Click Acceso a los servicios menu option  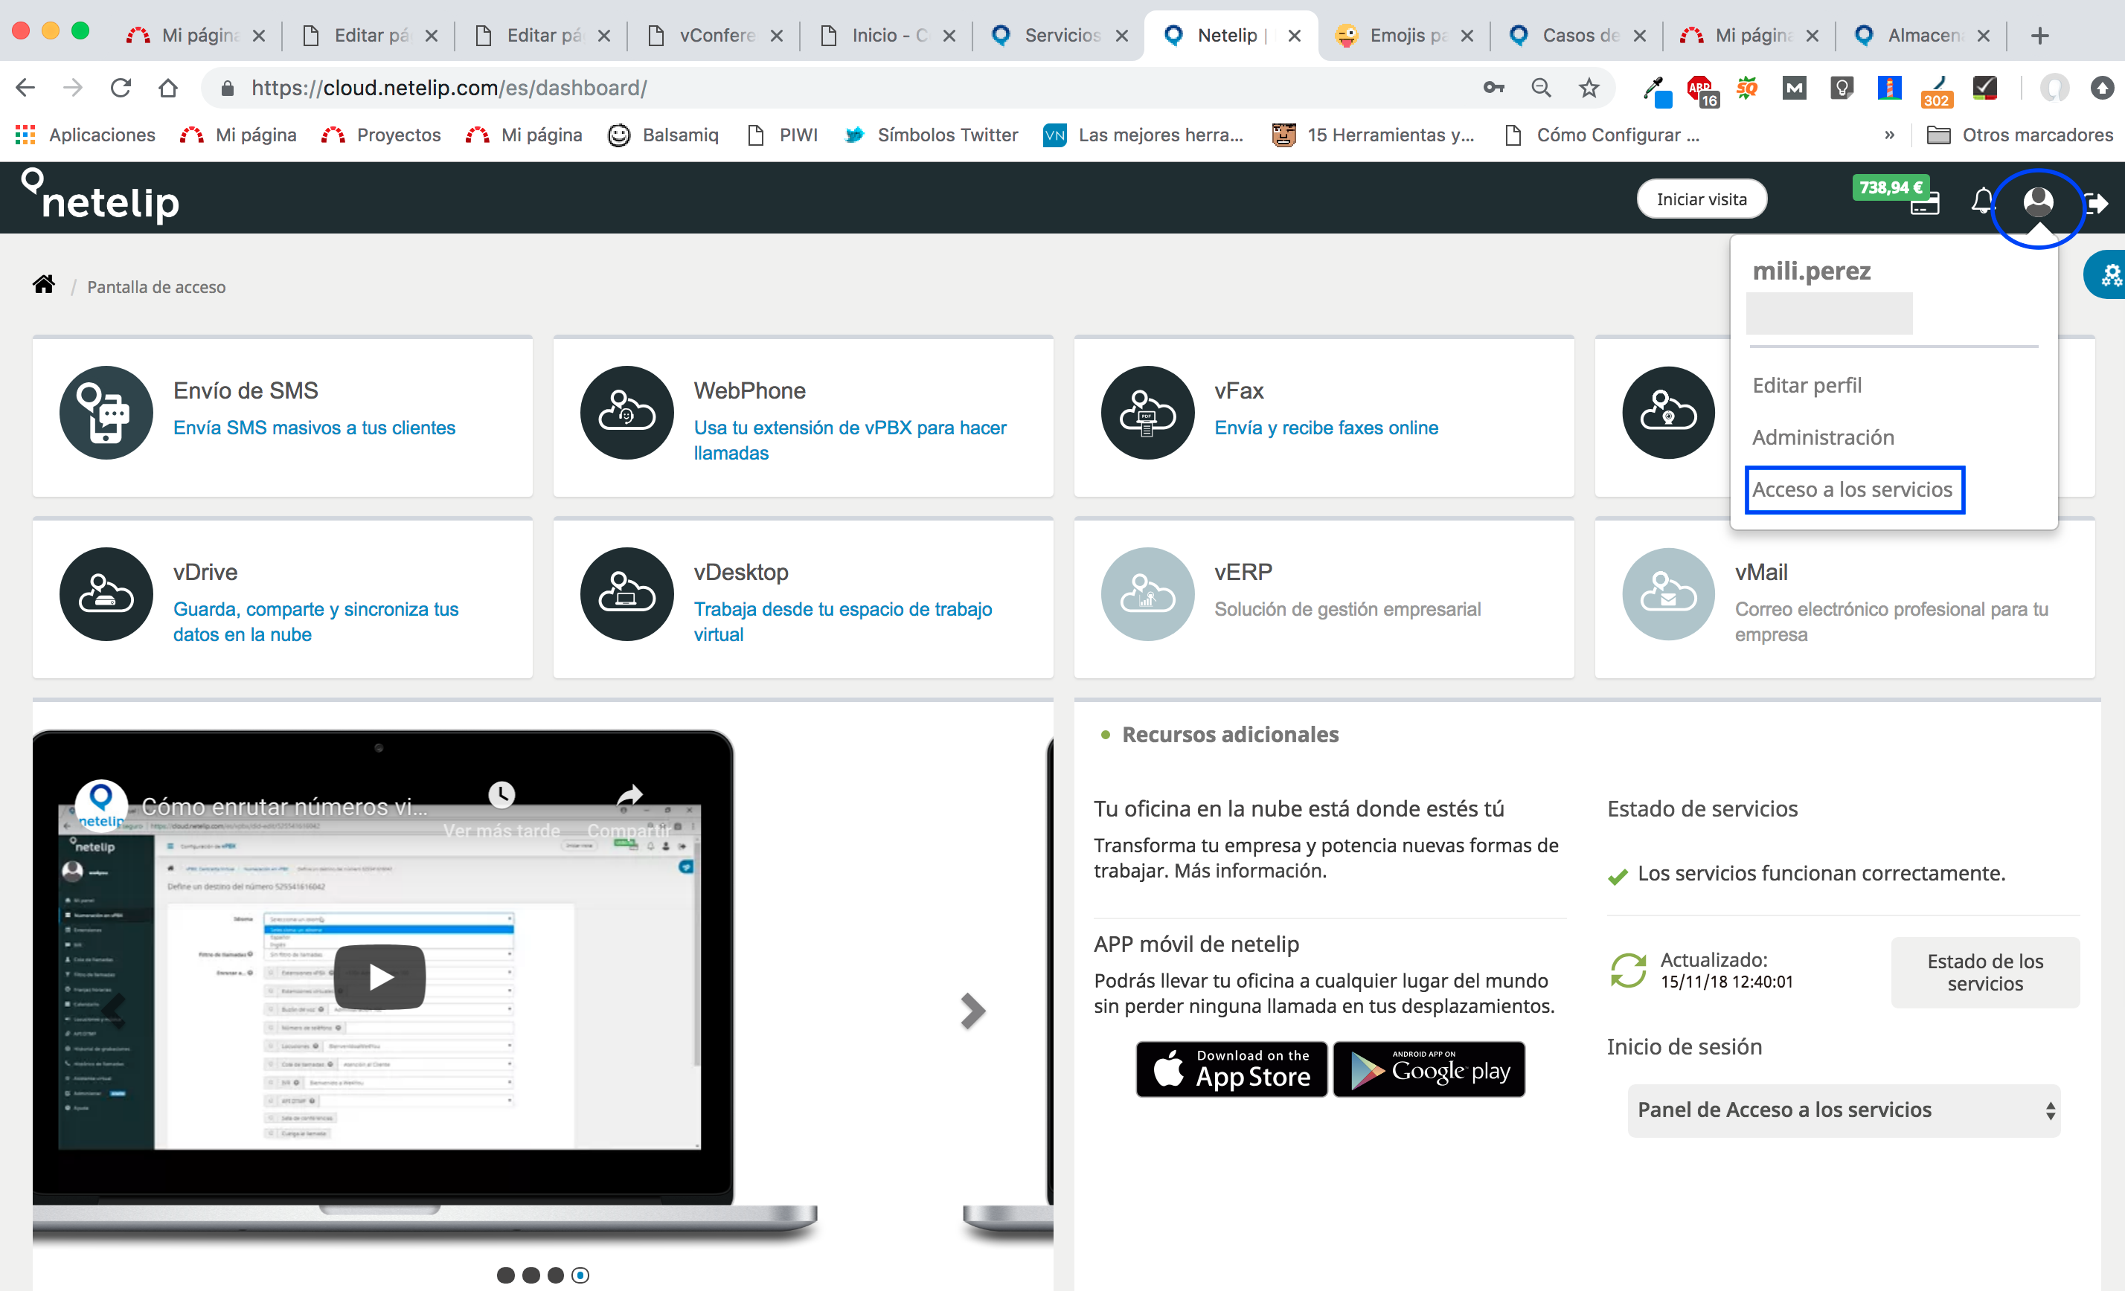1853,489
